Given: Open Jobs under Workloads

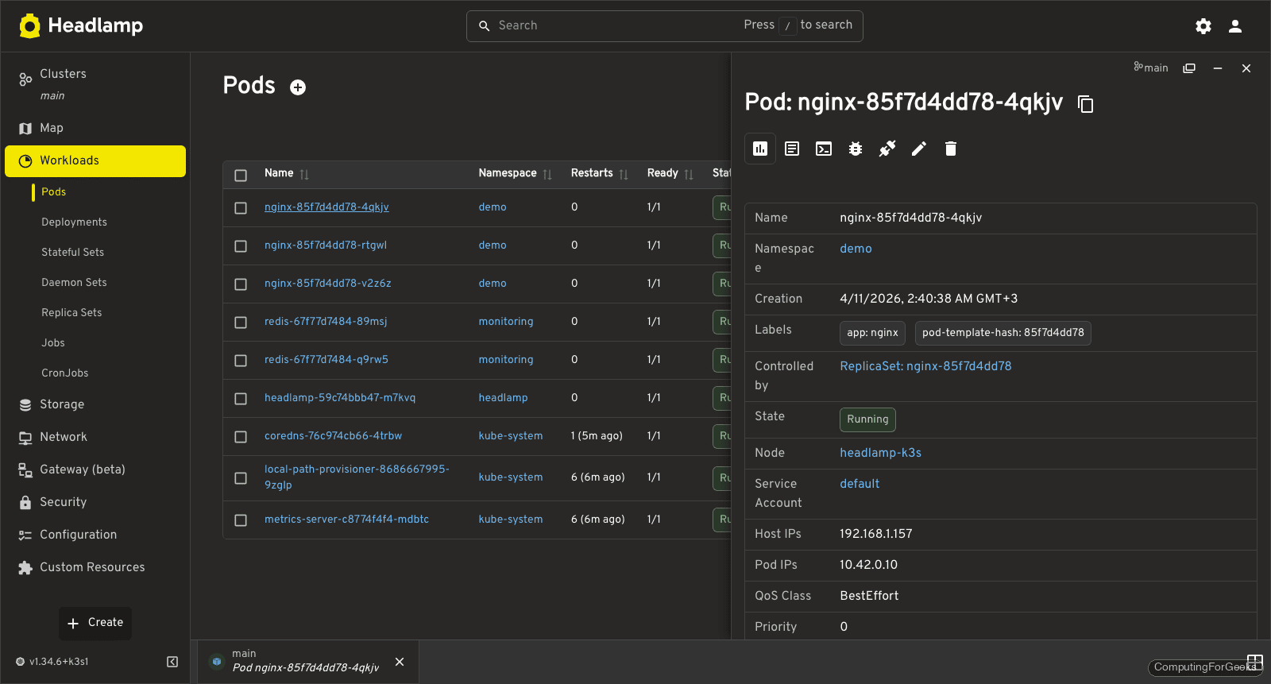Looking at the screenshot, I should click(53, 343).
